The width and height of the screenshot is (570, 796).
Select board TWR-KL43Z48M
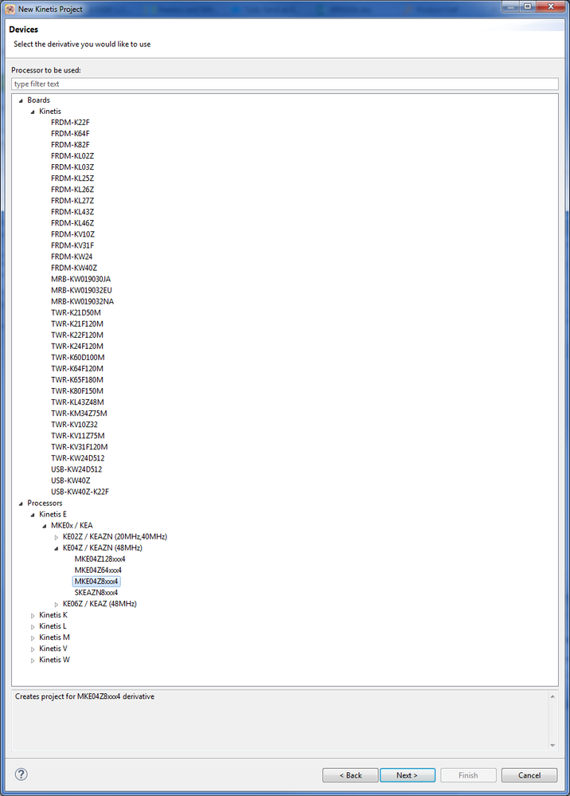pyautogui.click(x=77, y=402)
